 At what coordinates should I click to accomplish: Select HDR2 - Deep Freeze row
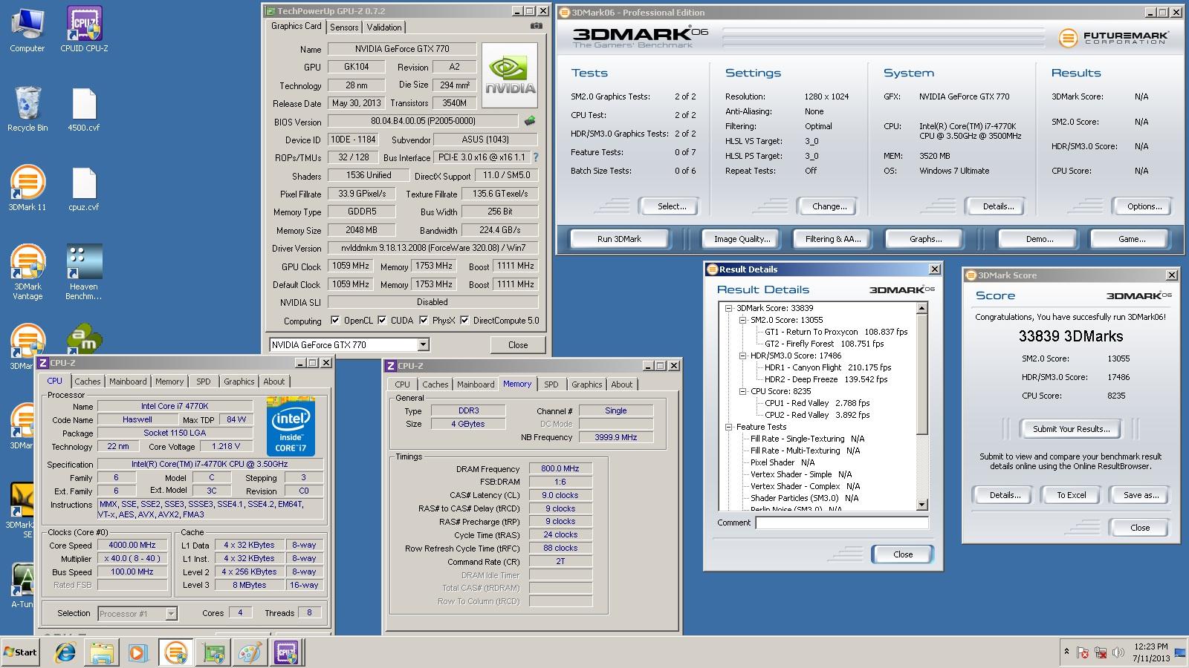point(826,379)
